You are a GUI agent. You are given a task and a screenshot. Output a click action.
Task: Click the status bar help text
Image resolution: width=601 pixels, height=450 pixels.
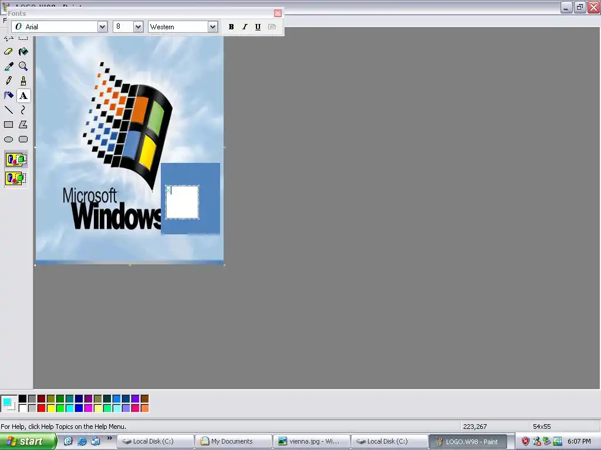point(63,427)
